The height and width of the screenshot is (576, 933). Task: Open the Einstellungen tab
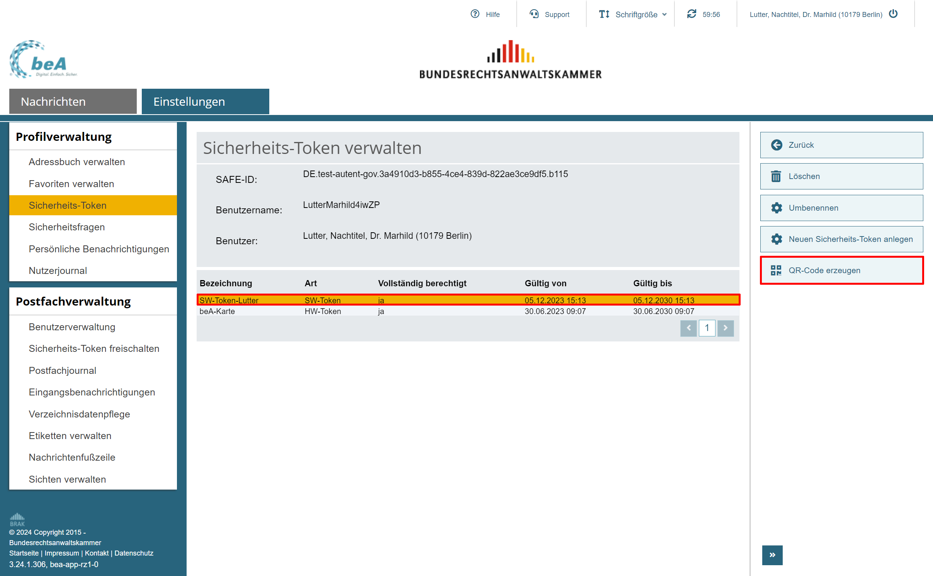[205, 101]
